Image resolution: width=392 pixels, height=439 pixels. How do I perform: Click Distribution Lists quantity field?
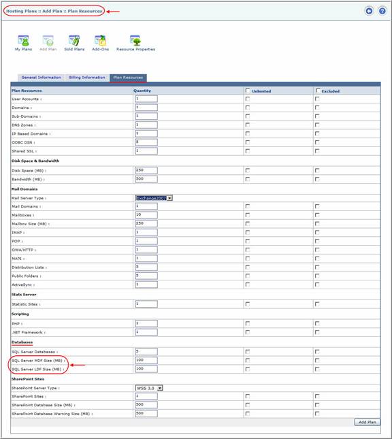(146, 267)
